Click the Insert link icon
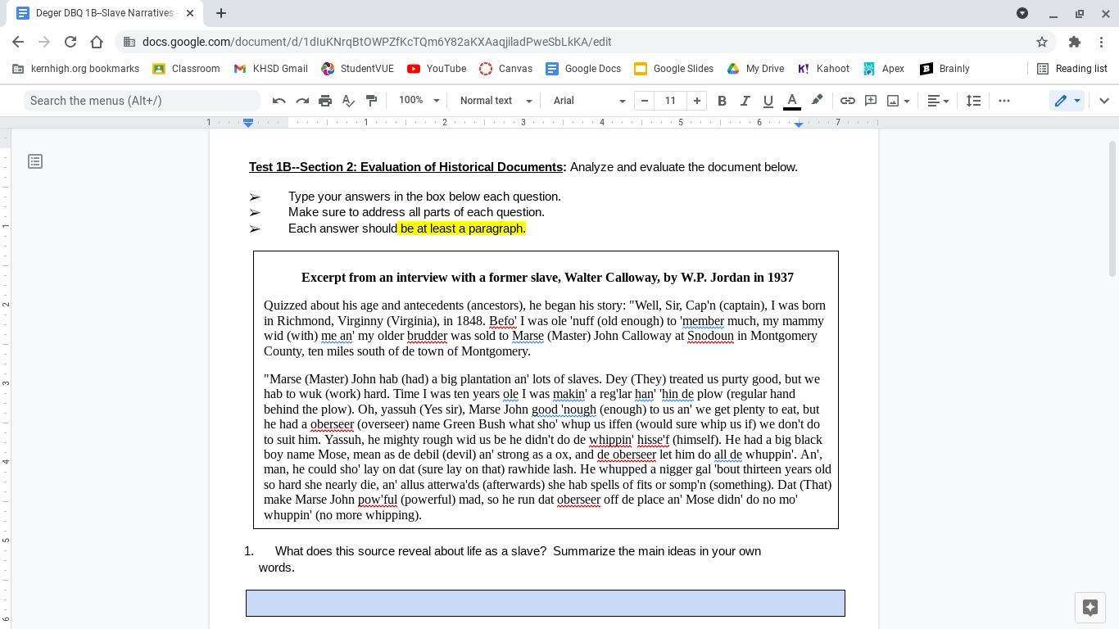 pos(847,101)
